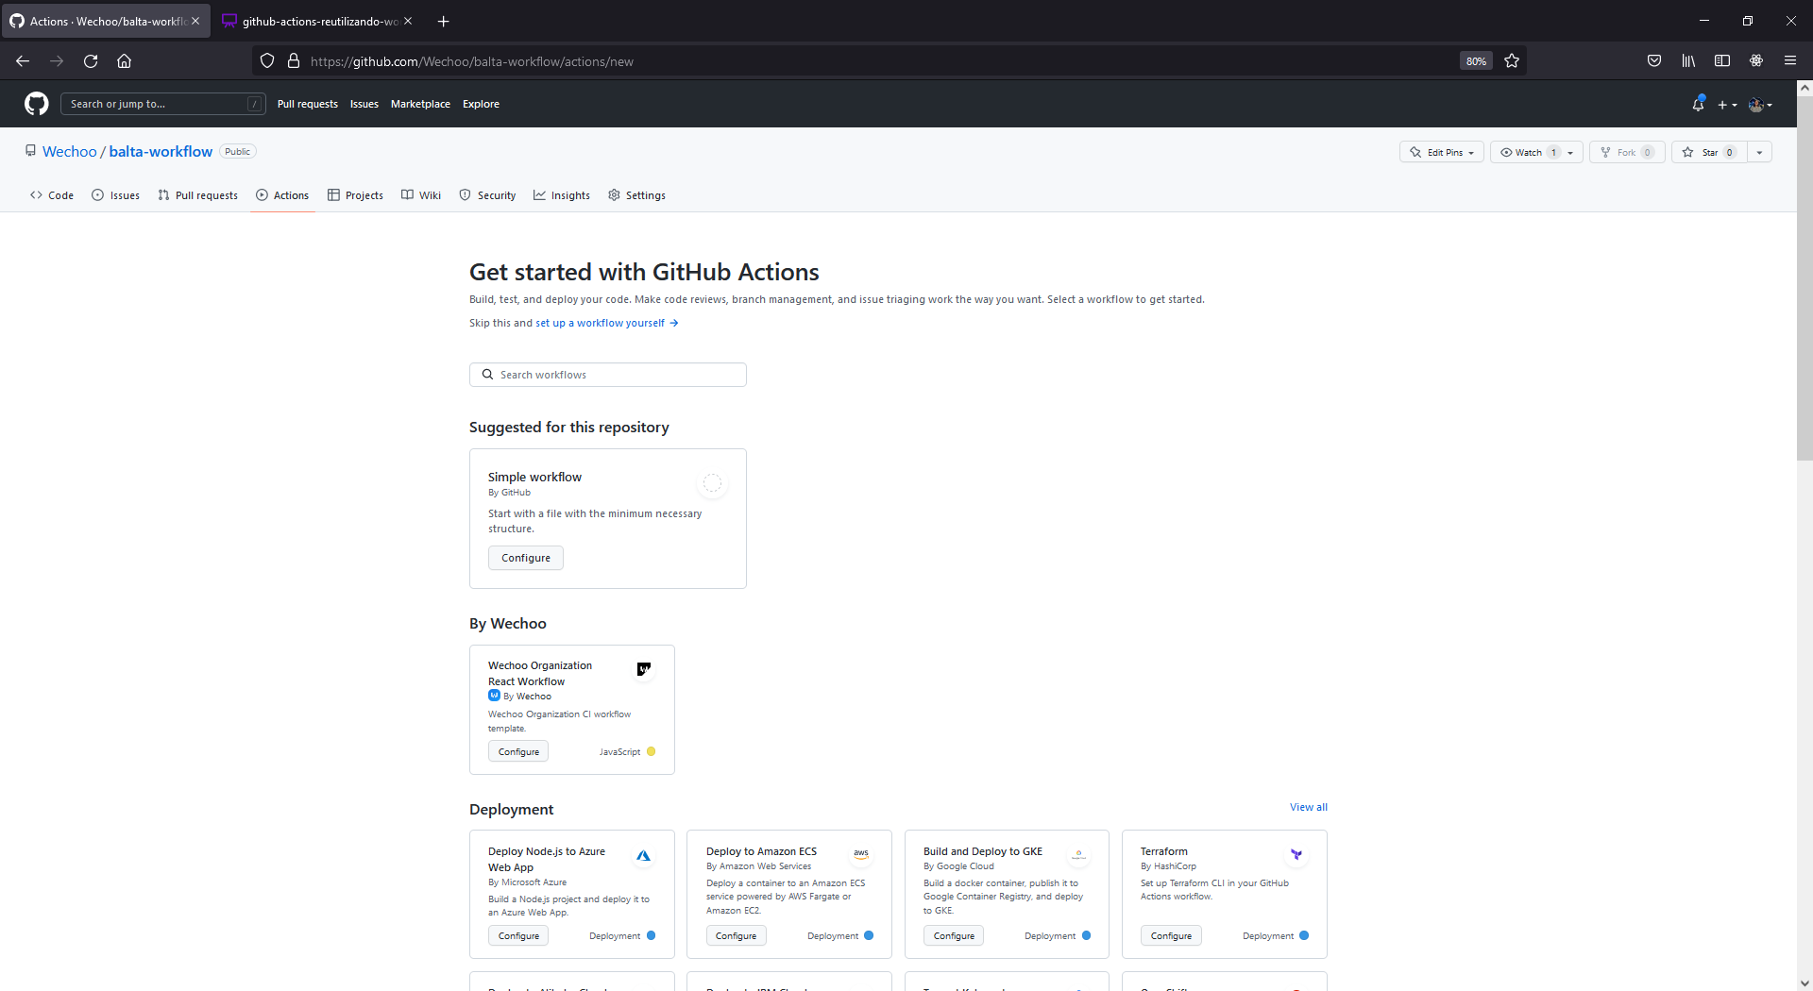Open the repository Settings tab
The height and width of the screenshot is (991, 1813).
click(x=636, y=195)
